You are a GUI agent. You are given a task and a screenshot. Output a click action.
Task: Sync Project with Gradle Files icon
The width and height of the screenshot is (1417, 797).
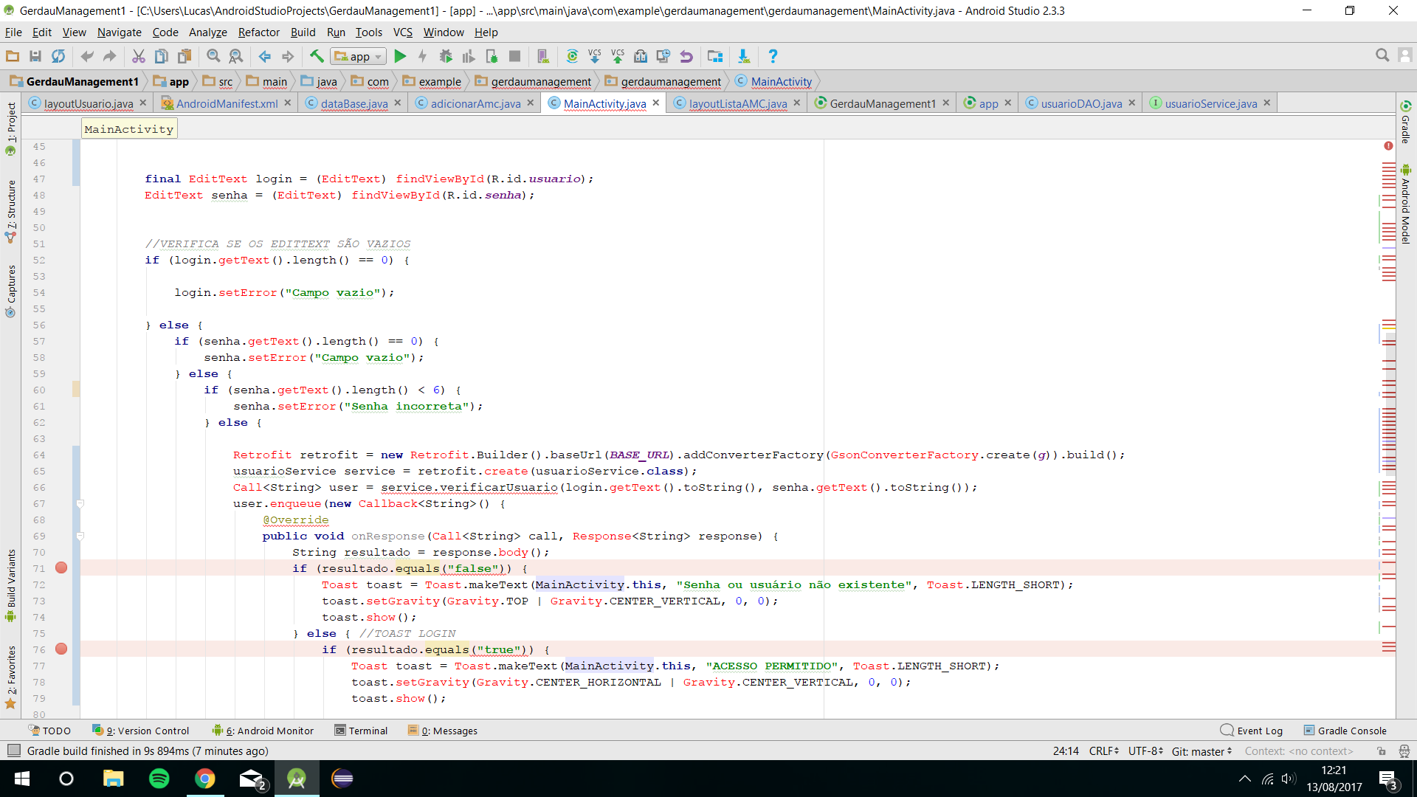point(572,56)
